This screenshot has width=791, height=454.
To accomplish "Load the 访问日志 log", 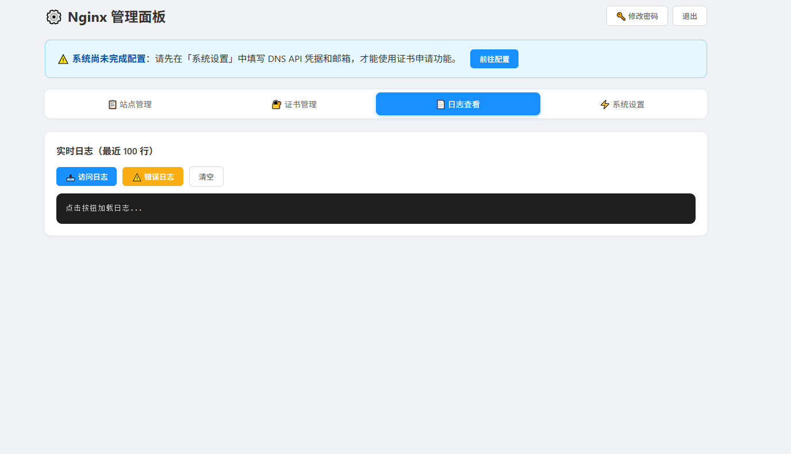I will tap(86, 177).
